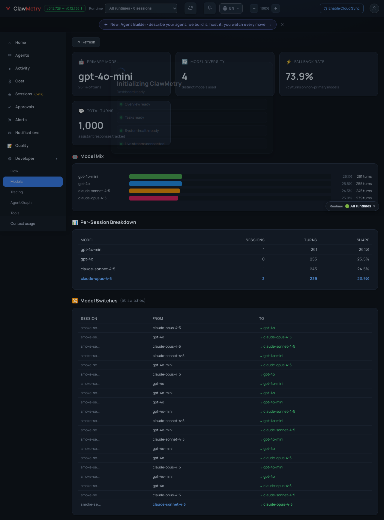Open the user account avatar menu
The width and height of the screenshot is (384, 520).
point(374,8)
